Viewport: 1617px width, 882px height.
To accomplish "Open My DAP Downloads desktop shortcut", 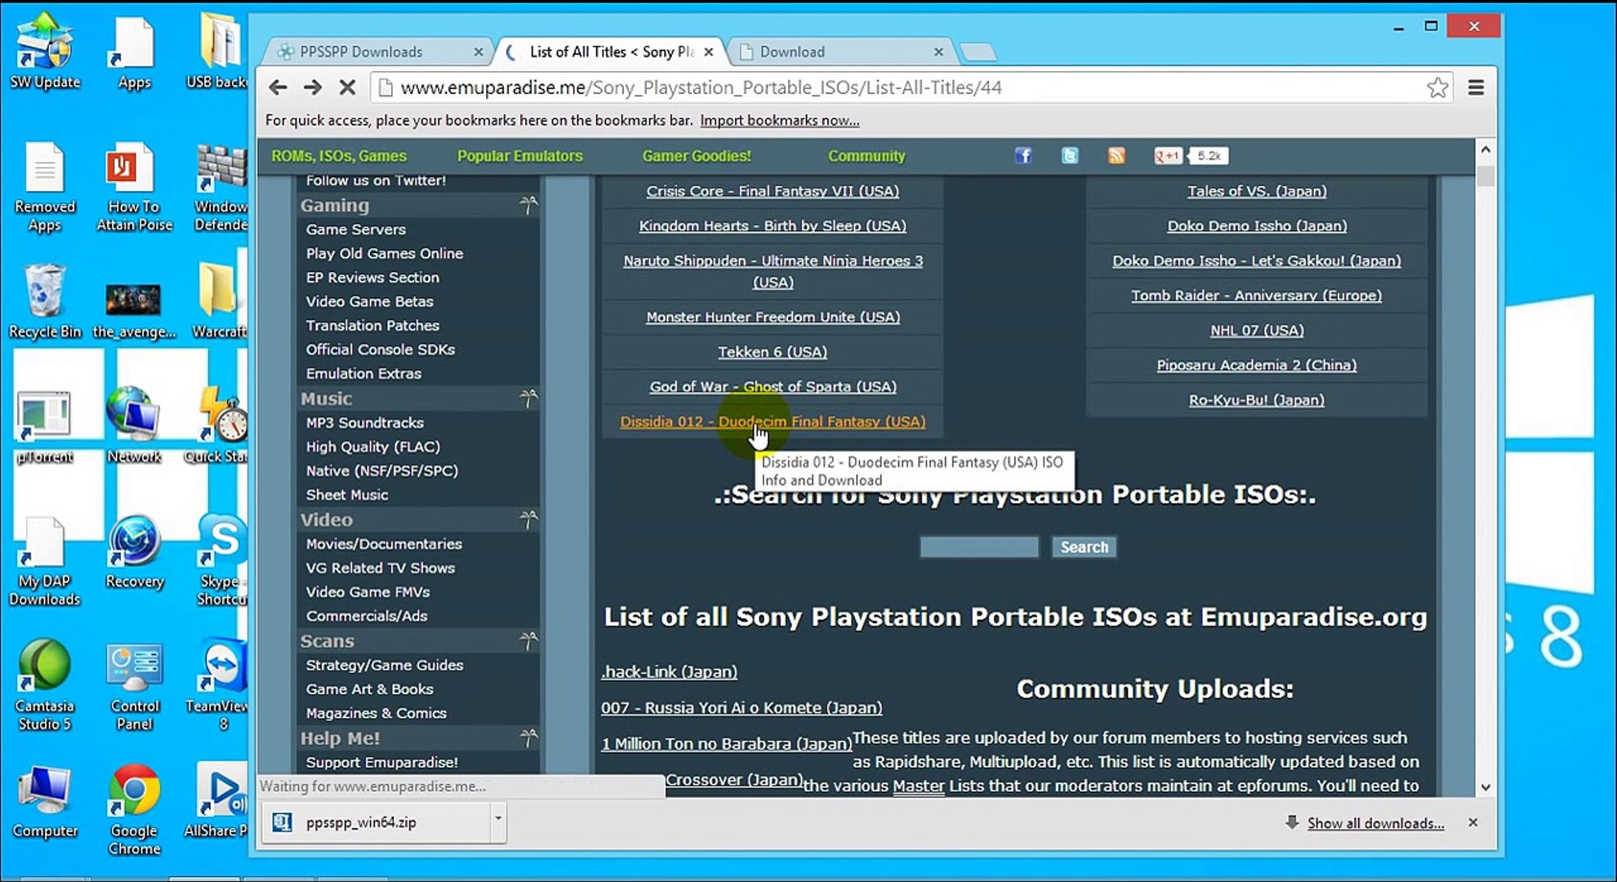I will [x=45, y=562].
